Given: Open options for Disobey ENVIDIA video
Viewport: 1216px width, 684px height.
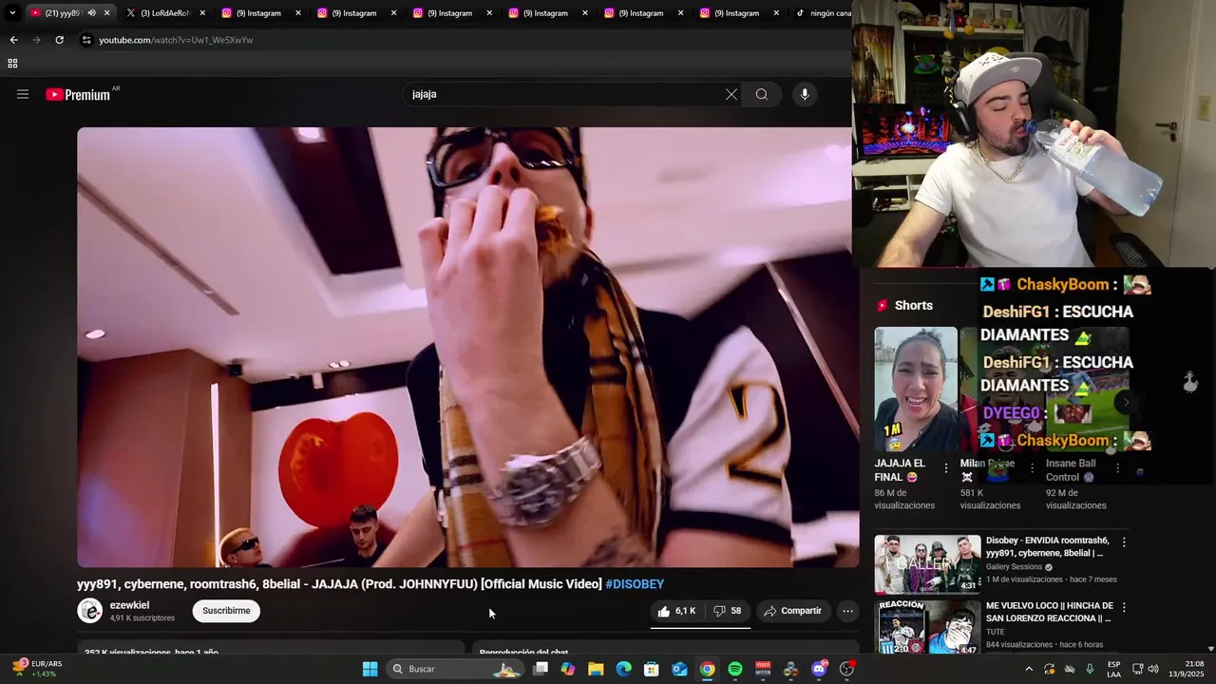Looking at the screenshot, I should 1124,542.
